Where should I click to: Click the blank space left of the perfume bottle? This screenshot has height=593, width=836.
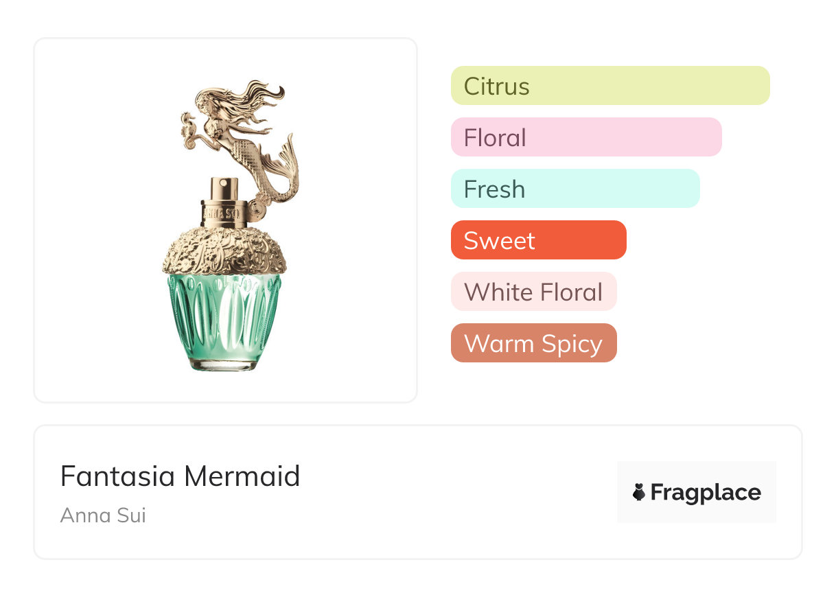[x=96, y=220]
